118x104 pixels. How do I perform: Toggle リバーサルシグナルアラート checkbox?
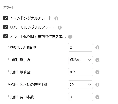point(6,27)
